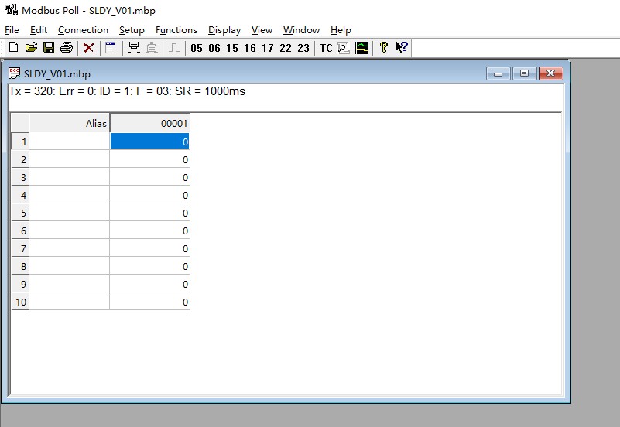Select the register value in row 2
The image size is (620, 427).
coord(150,159)
